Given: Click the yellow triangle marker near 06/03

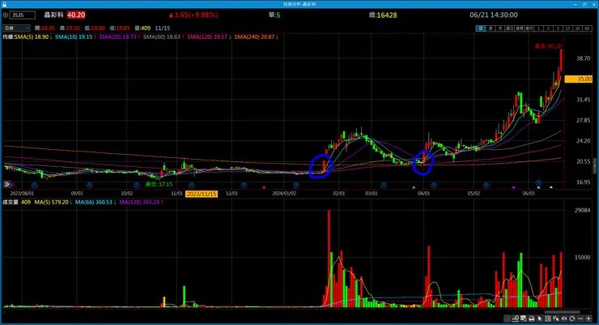Looking at the screenshot, I should coord(551,187).
